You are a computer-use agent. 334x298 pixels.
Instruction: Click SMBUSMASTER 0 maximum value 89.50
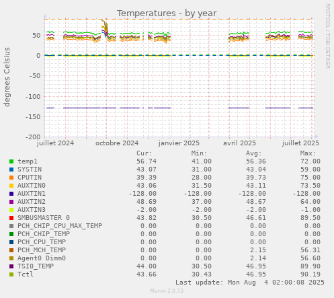pos(310,218)
